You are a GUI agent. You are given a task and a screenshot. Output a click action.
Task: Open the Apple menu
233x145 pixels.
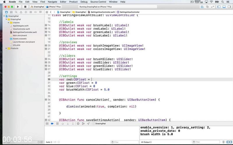(4, 2)
